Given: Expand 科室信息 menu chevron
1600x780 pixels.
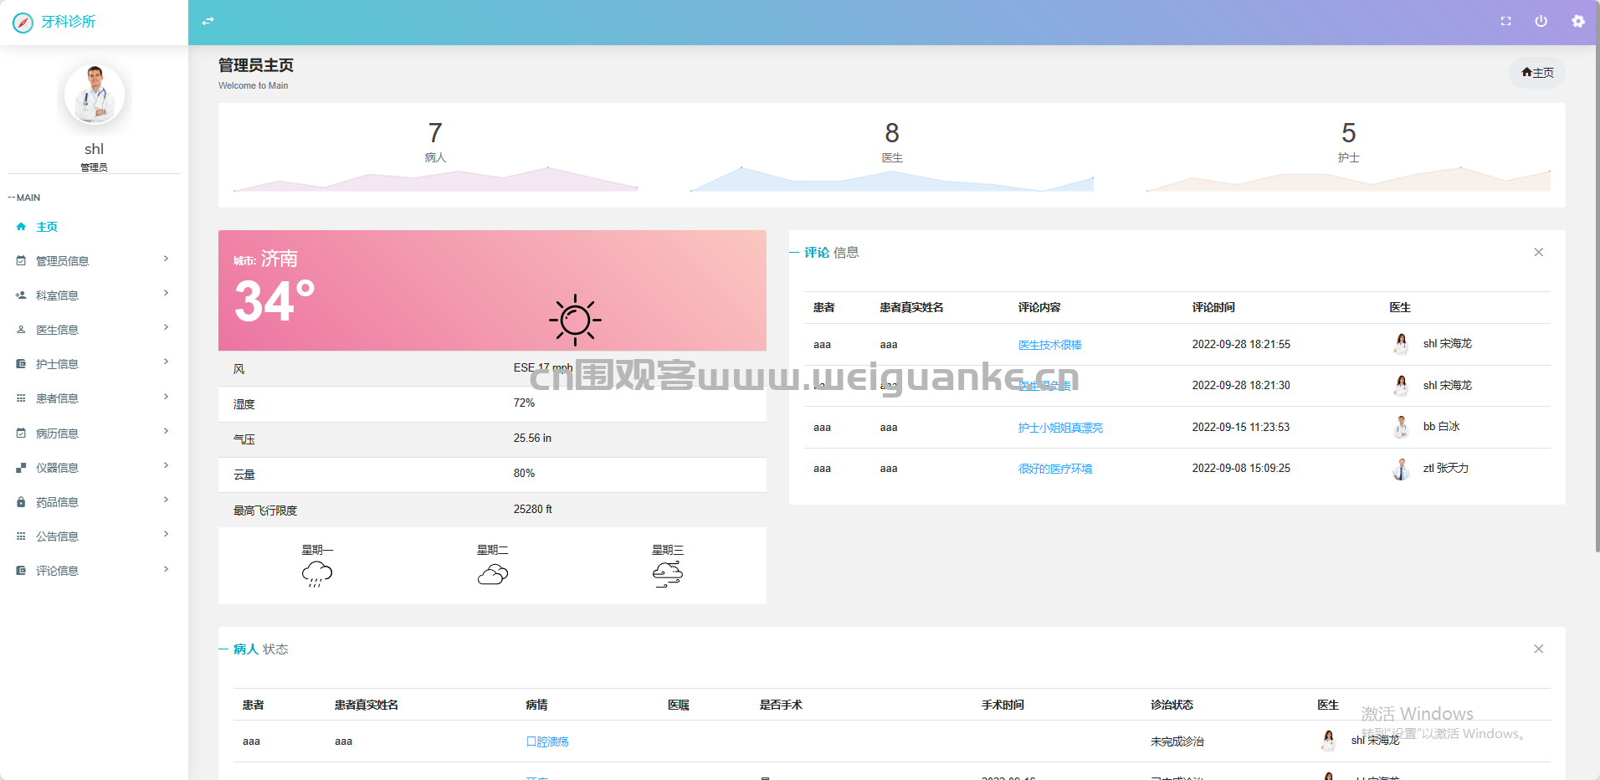Looking at the screenshot, I should click(x=166, y=293).
